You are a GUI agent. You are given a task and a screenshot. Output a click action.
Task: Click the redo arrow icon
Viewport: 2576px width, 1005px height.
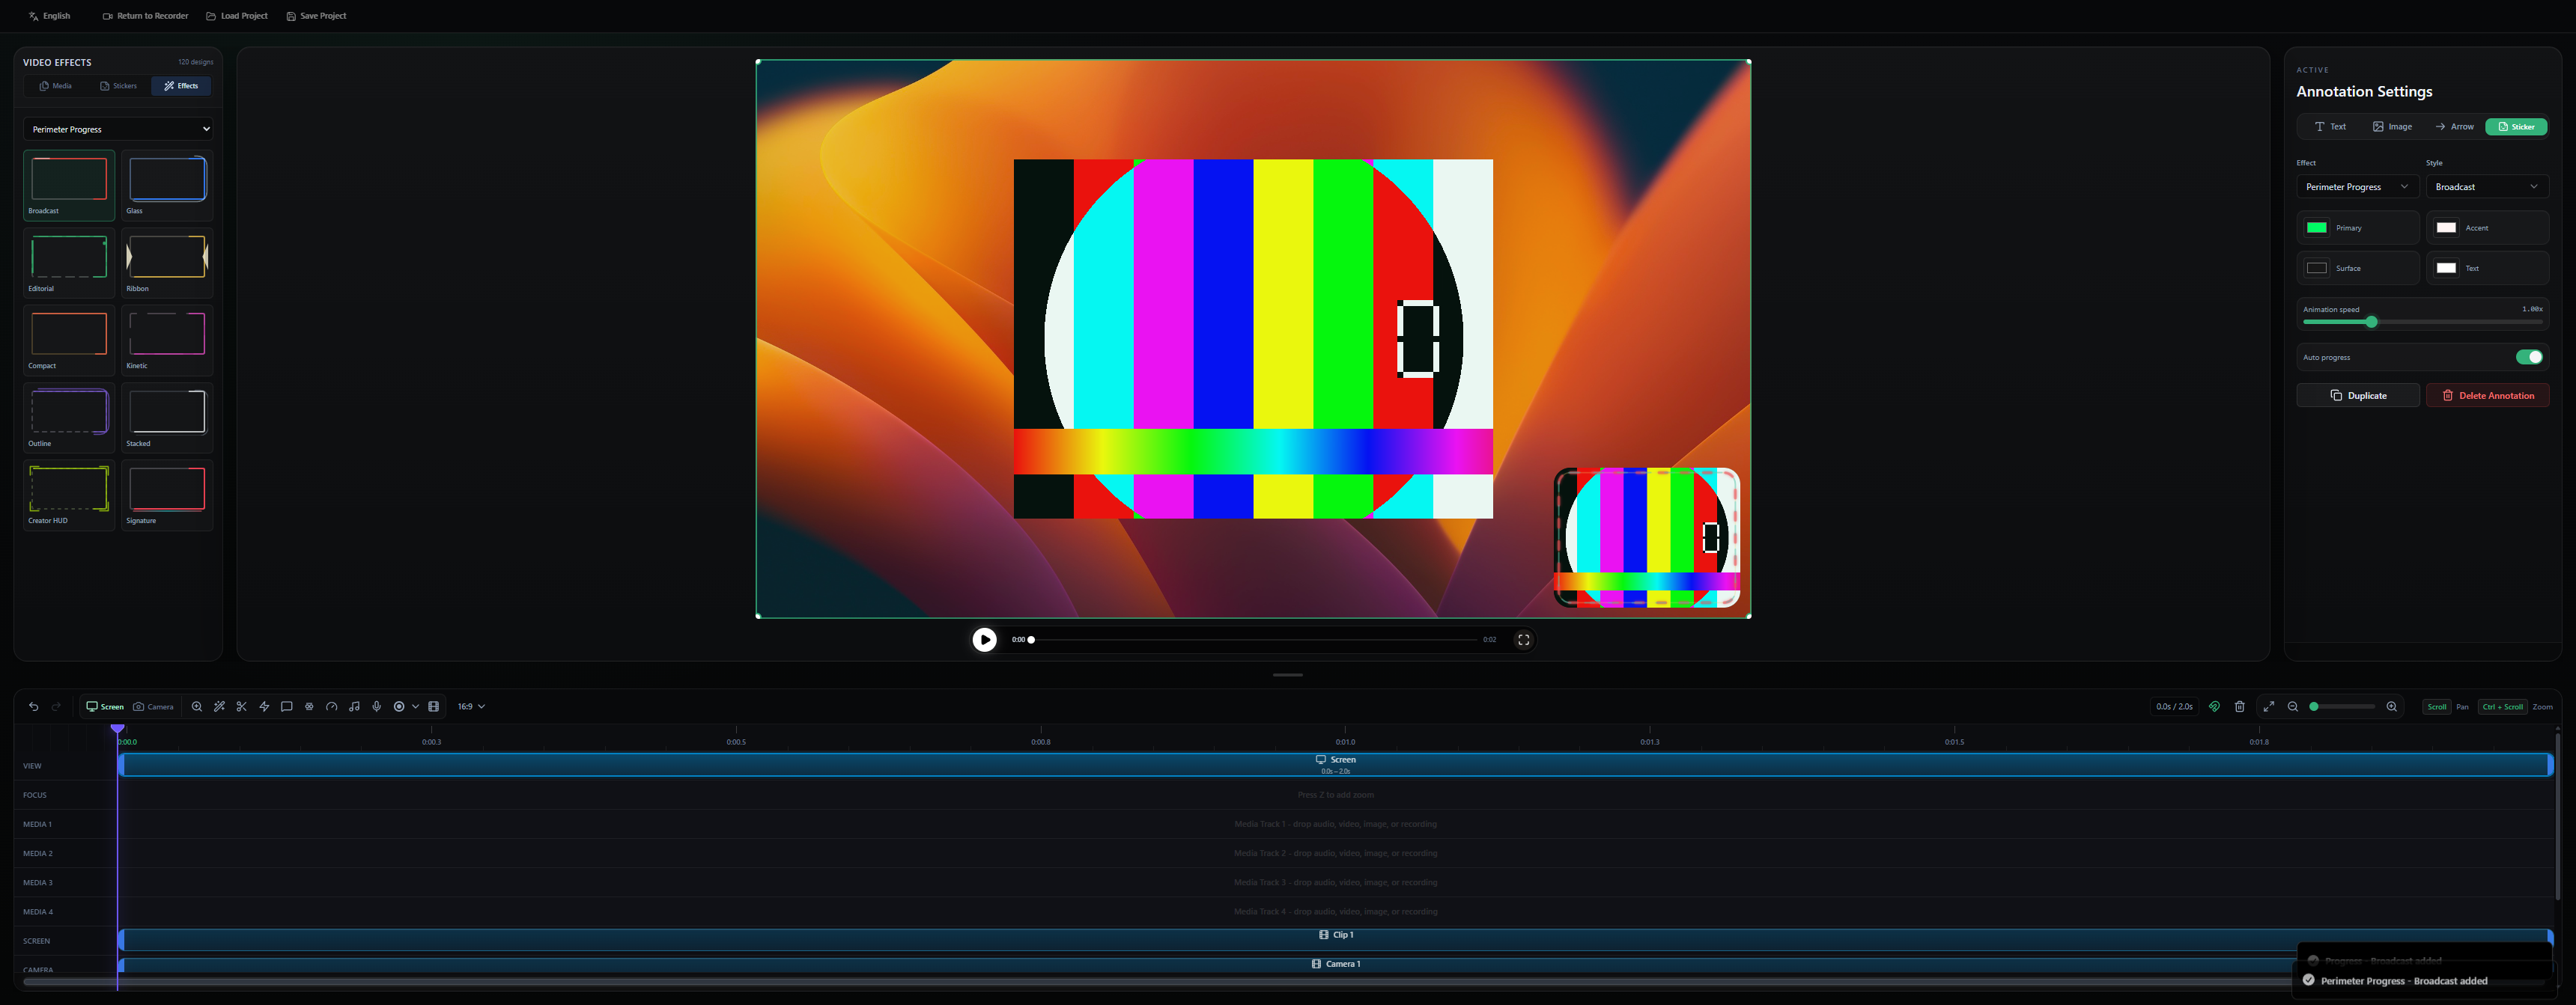(56, 706)
